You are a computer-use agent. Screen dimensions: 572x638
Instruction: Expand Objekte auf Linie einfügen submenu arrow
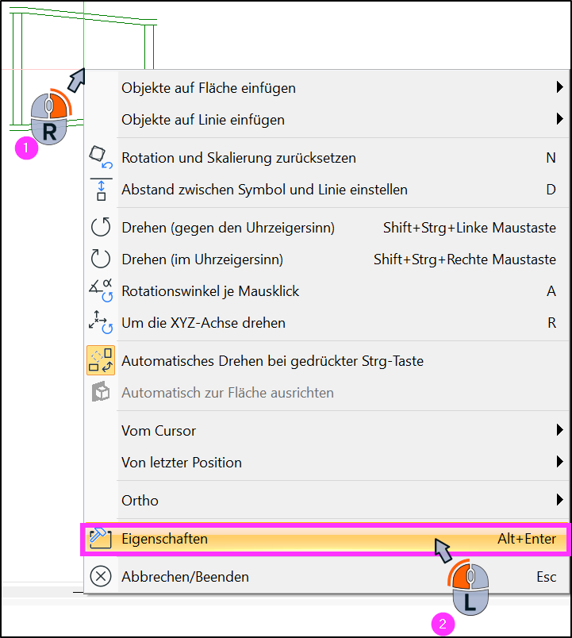[560, 118]
